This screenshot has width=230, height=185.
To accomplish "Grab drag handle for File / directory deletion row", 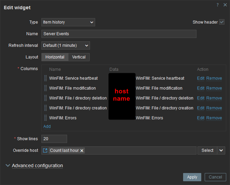I will click(x=46, y=98).
